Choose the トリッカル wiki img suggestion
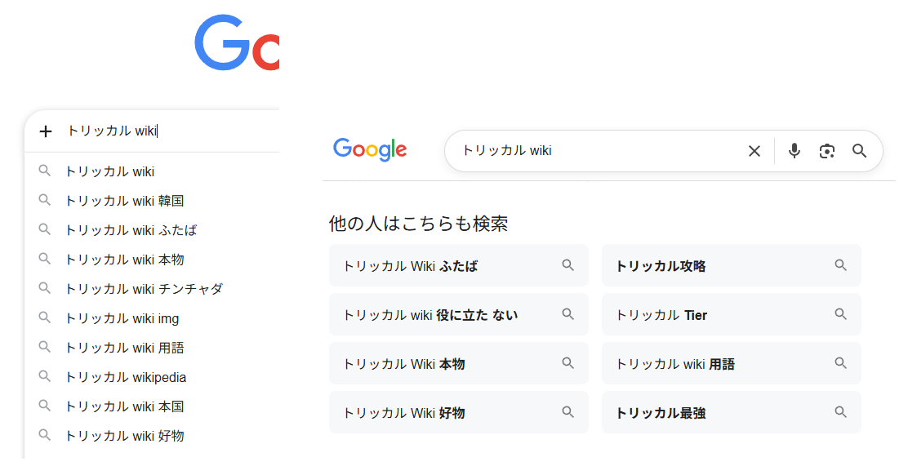 pos(121,318)
